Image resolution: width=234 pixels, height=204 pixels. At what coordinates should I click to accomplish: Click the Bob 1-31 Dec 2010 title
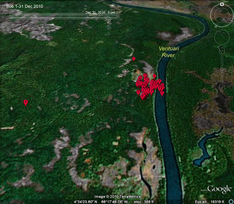[25, 6]
